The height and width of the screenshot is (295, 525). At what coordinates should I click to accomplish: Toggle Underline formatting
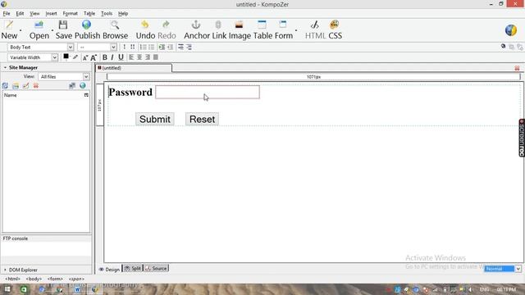click(x=121, y=57)
